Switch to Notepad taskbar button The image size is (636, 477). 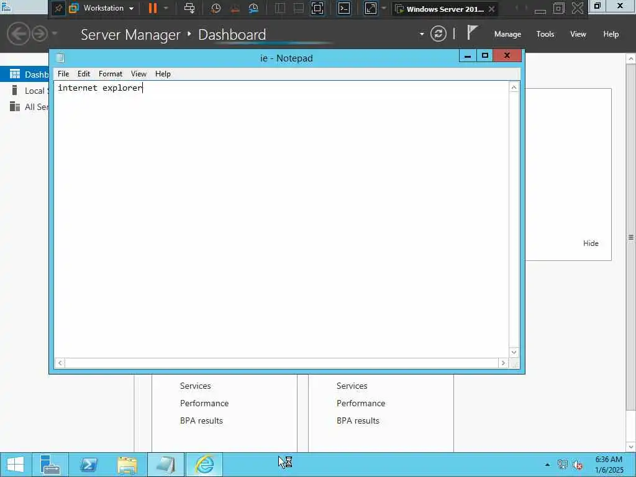[x=166, y=465]
